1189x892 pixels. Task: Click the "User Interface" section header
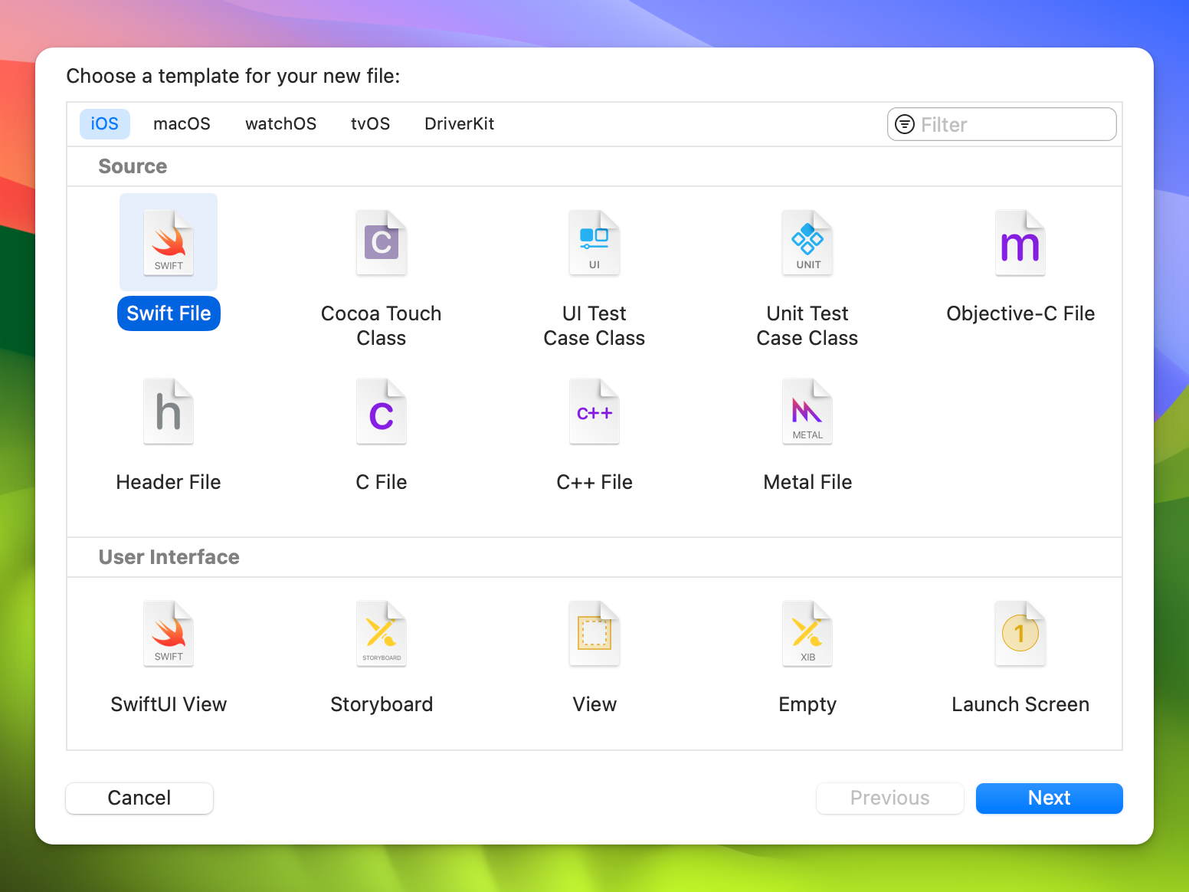(x=169, y=557)
